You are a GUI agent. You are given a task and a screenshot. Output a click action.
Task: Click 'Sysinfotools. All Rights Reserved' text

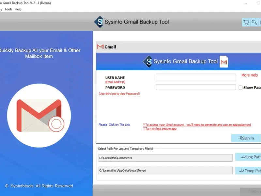tap(42, 186)
